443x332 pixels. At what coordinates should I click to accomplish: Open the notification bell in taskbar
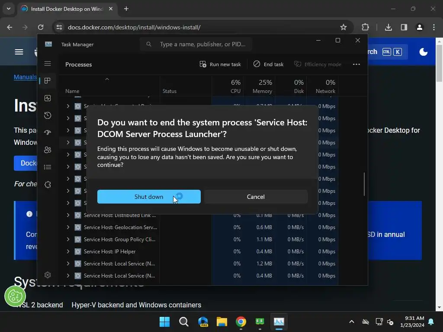pos(431,322)
